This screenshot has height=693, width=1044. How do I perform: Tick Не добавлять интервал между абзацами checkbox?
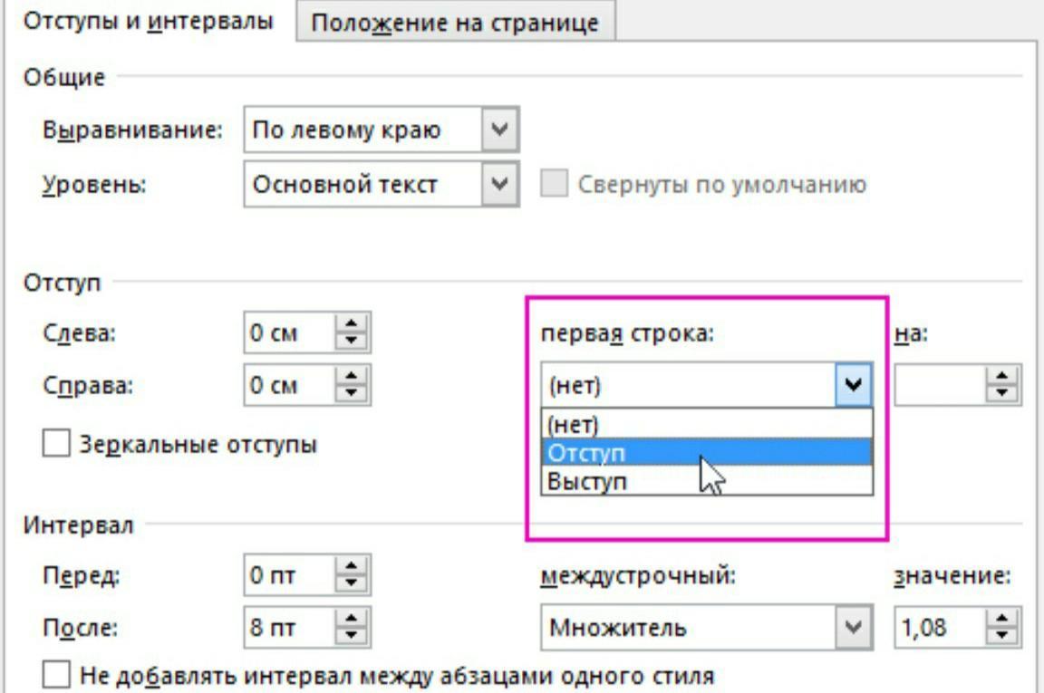point(56,674)
